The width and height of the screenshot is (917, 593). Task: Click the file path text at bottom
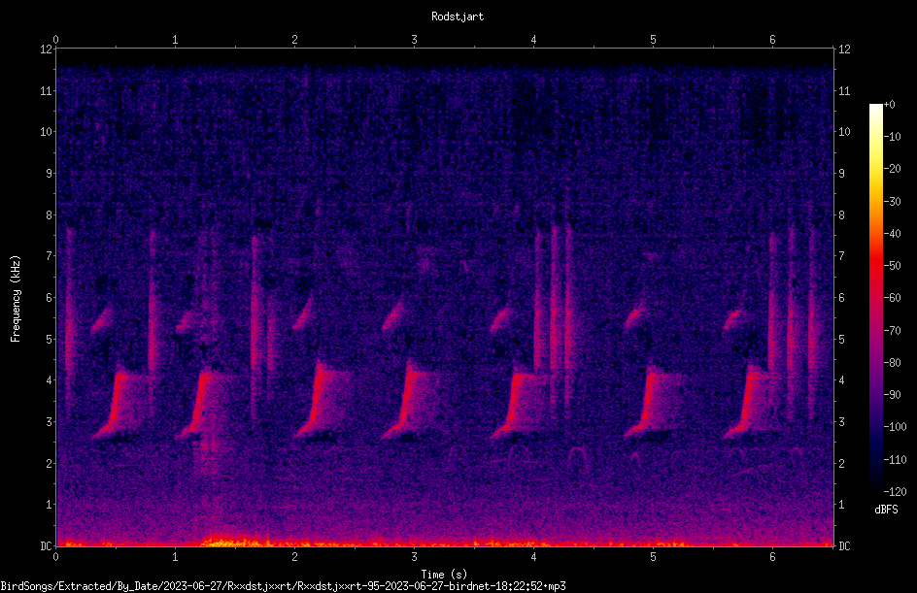pos(283,586)
